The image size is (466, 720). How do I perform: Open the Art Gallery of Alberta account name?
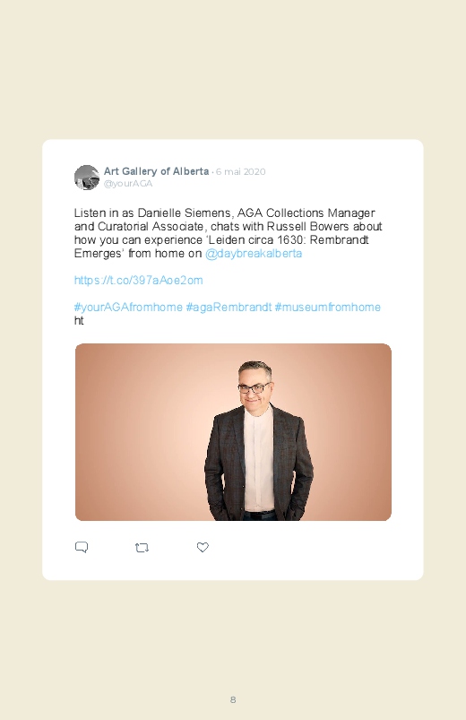pos(156,171)
